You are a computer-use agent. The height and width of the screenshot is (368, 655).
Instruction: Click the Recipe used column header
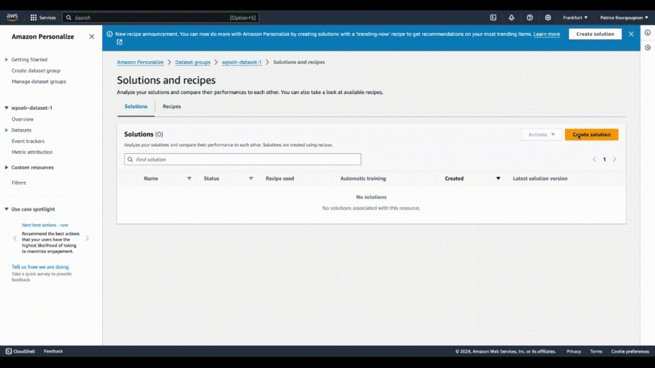(x=280, y=179)
